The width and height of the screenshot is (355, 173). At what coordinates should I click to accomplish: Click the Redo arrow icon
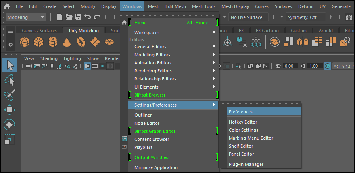point(97,17)
